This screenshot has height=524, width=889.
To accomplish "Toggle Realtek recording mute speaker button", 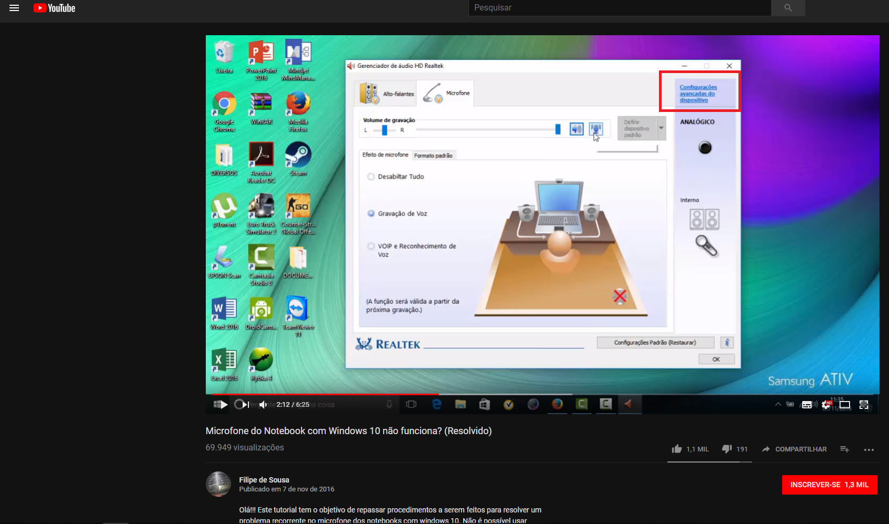I will pyautogui.click(x=577, y=129).
